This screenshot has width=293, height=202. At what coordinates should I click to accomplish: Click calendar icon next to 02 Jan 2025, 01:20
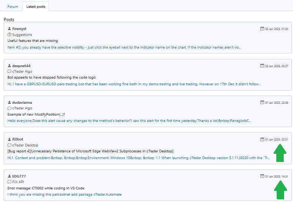(262, 29)
